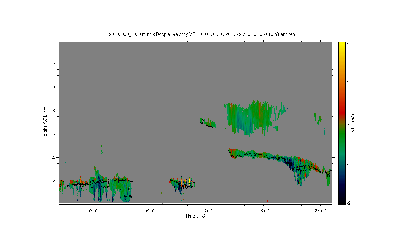Click the high cloud echo near 8 km at 17:00
Viewport: 411px width, 246px height.
pos(249,118)
